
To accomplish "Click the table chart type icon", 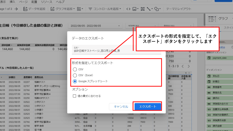I will click(x=212, y=19).
